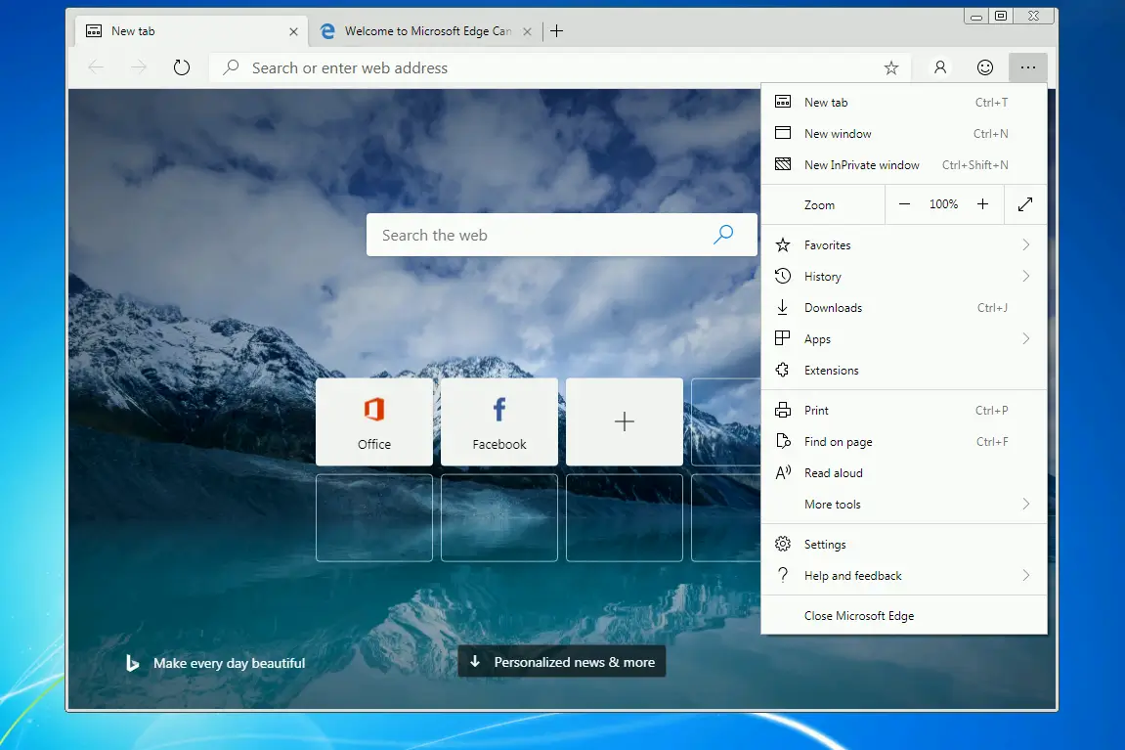Open Settings from the menu
This screenshot has width=1125, height=750.
click(904, 544)
